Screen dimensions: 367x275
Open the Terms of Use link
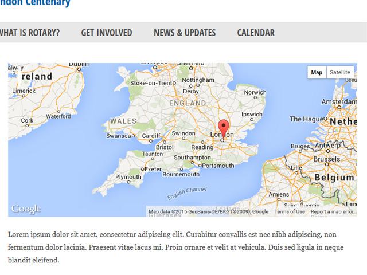coord(290,211)
